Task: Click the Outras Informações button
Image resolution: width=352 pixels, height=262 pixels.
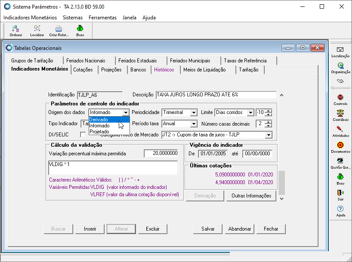Action: (x=251, y=196)
